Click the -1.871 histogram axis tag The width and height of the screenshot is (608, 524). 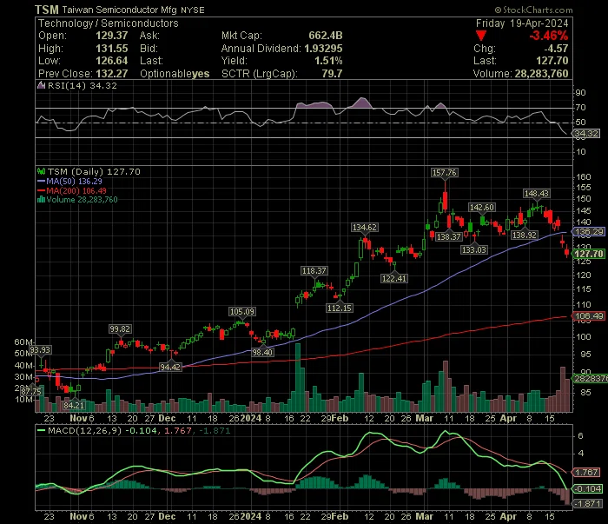[587, 503]
